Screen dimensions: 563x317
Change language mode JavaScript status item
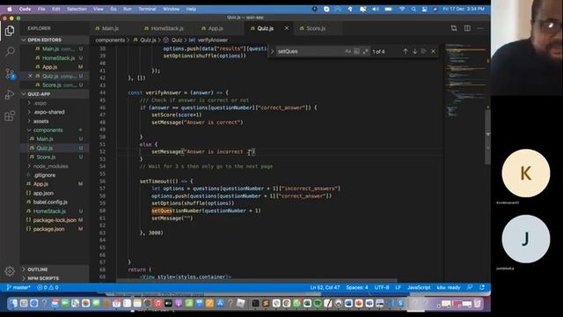(x=419, y=288)
